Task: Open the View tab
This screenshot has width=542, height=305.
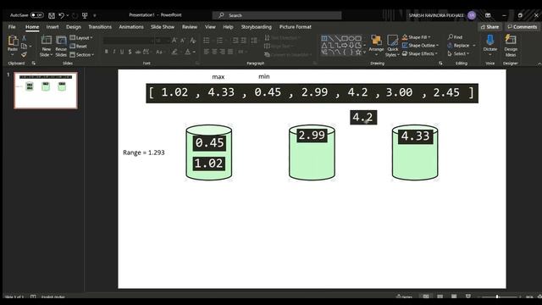Action: coord(210,26)
